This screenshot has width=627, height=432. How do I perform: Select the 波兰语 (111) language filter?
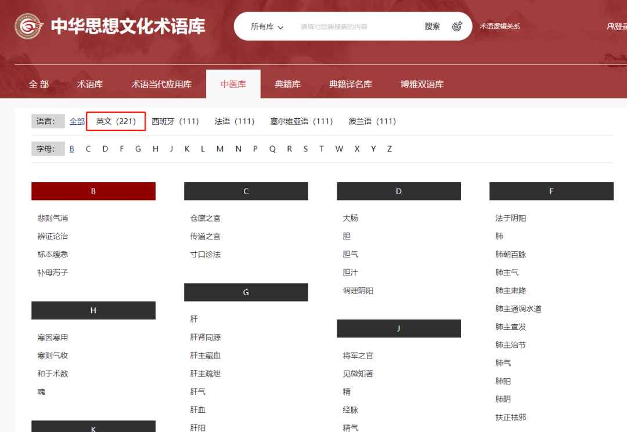[372, 121]
